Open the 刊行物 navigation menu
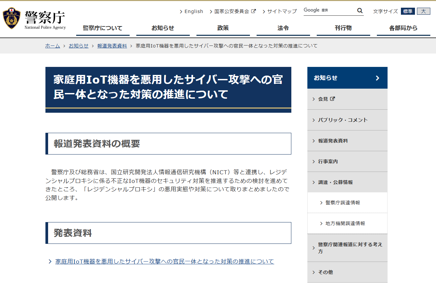Viewport: 436px width, 291px height. 343,28
